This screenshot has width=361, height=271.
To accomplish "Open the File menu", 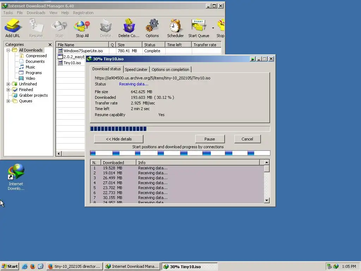I will (20, 13).
